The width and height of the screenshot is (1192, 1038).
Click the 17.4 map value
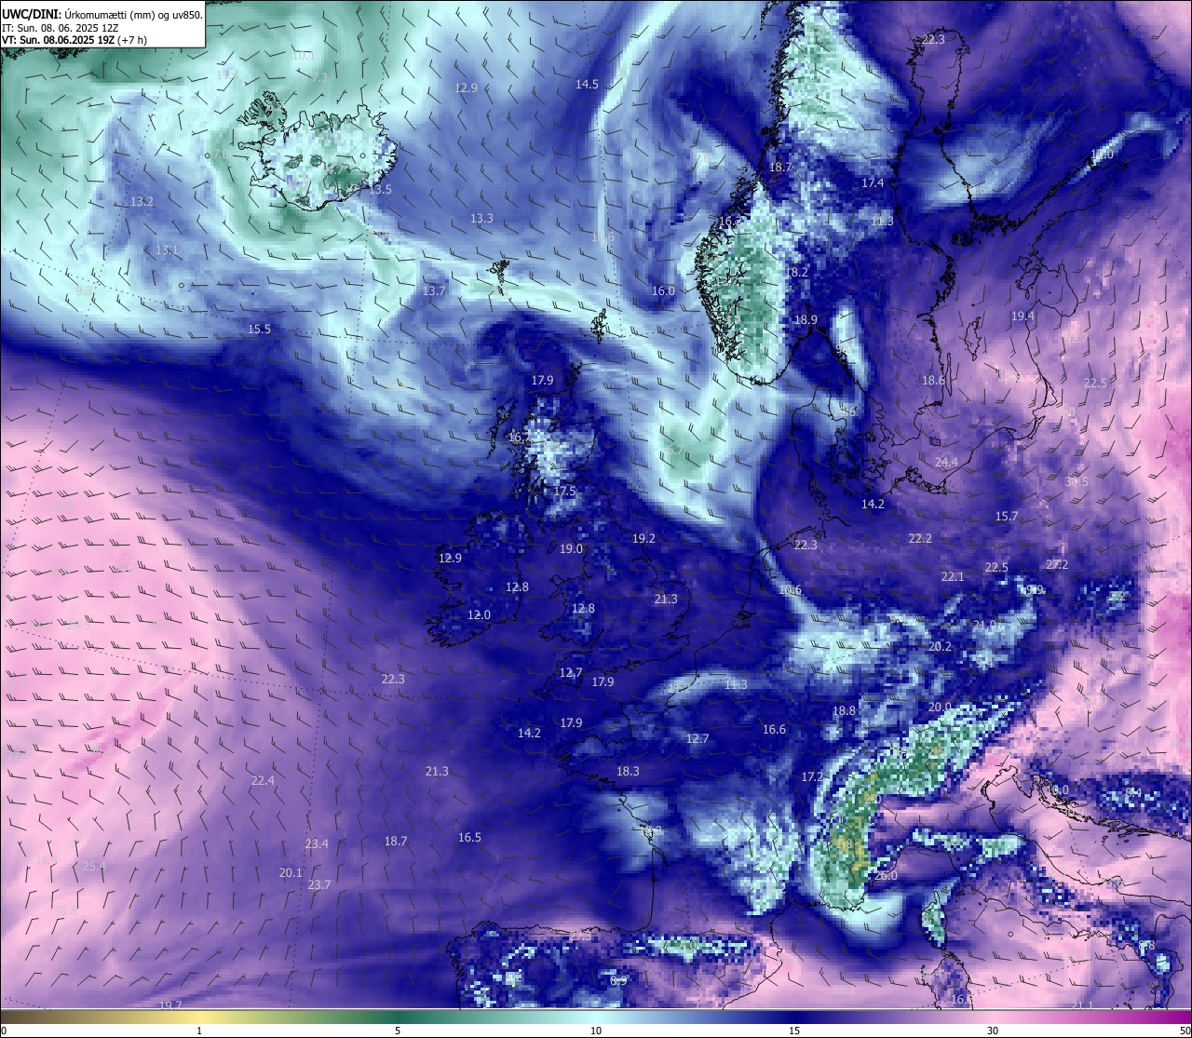[x=873, y=182]
